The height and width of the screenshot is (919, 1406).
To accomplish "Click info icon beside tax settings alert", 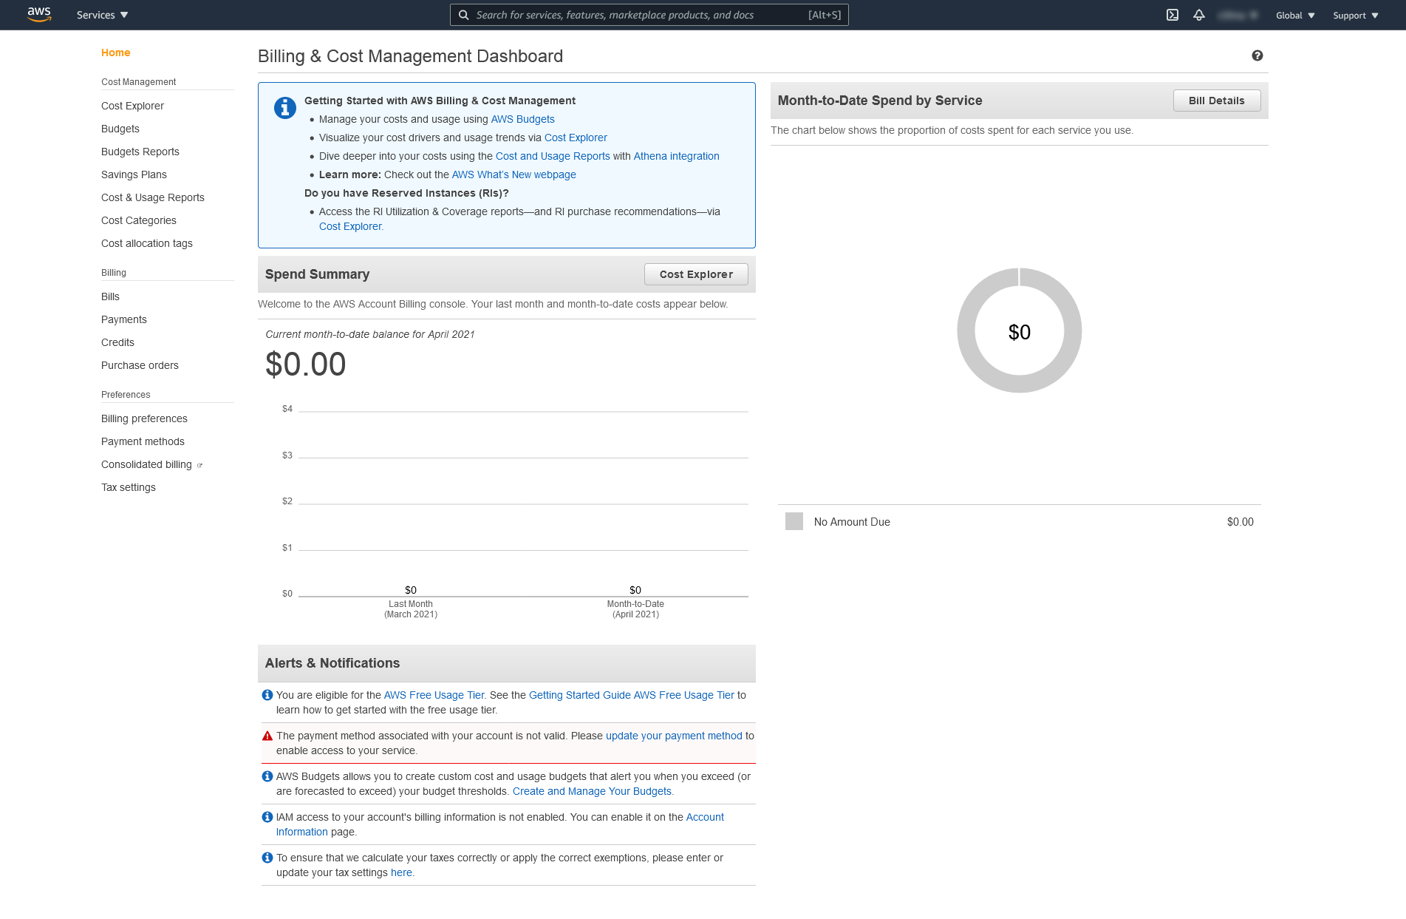I will (267, 858).
